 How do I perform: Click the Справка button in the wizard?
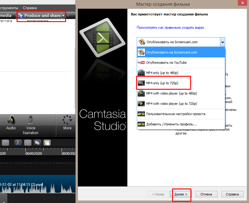[x=232, y=194]
